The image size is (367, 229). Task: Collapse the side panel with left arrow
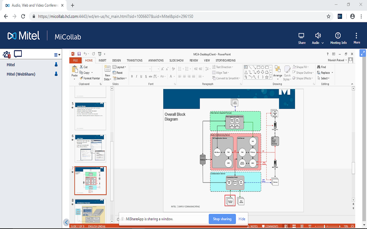click(66, 222)
